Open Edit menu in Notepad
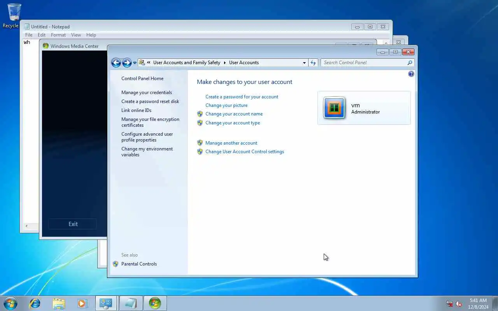This screenshot has width=498, height=311. pyautogui.click(x=42, y=35)
